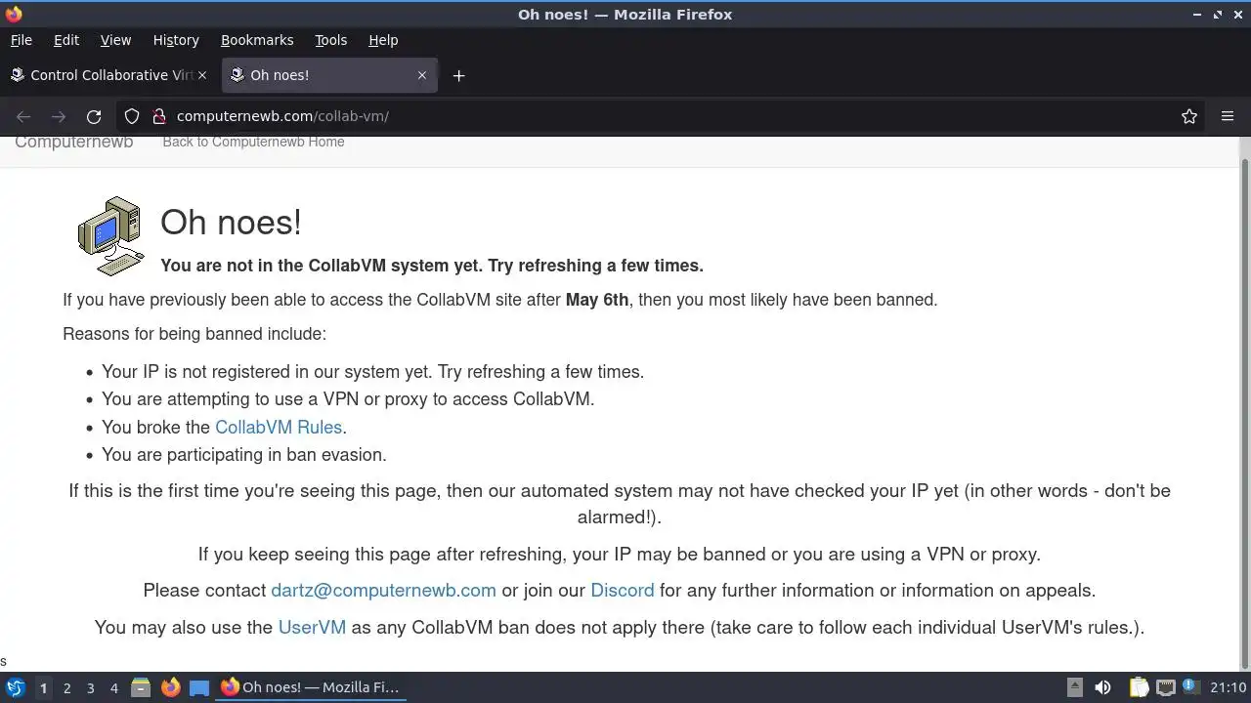This screenshot has width=1251, height=703.
Task: Open the CollabVM Rules link
Action: pos(279,427)
